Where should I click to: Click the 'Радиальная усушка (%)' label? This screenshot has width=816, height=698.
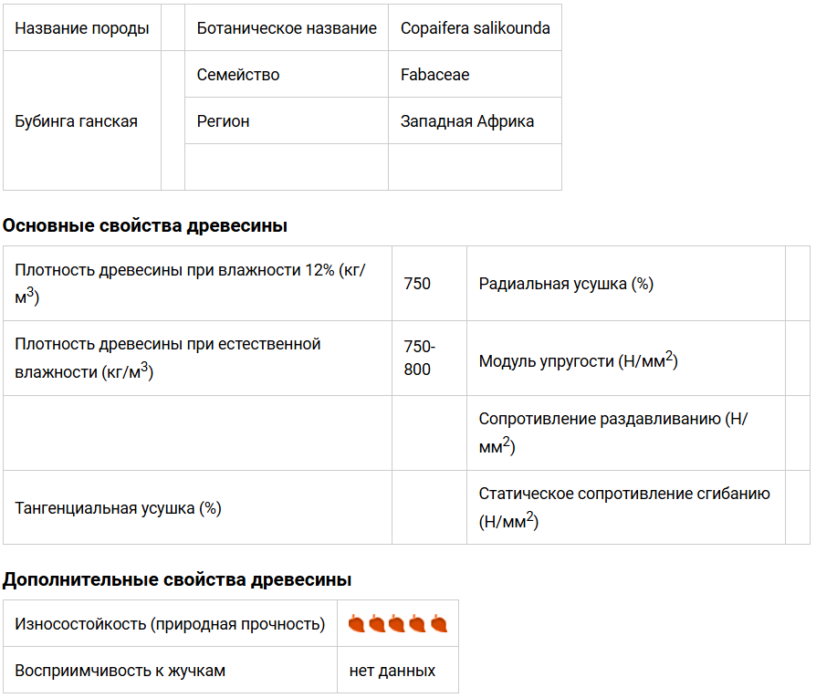point(566,284)
